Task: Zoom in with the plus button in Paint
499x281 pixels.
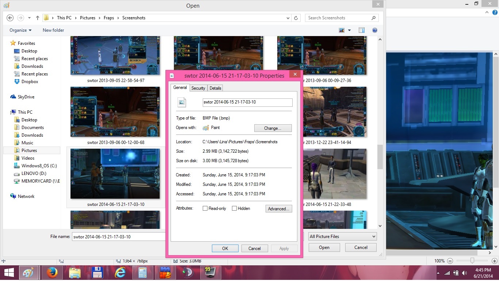Action: (x=494, y=261)
